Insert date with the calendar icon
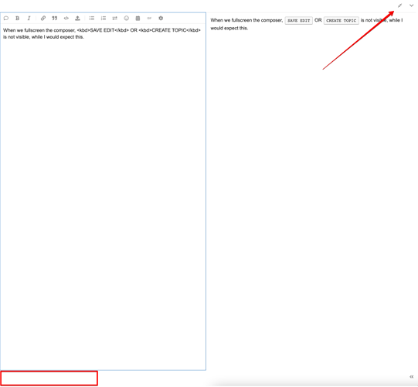418x387 pixels. click(138, 18)
